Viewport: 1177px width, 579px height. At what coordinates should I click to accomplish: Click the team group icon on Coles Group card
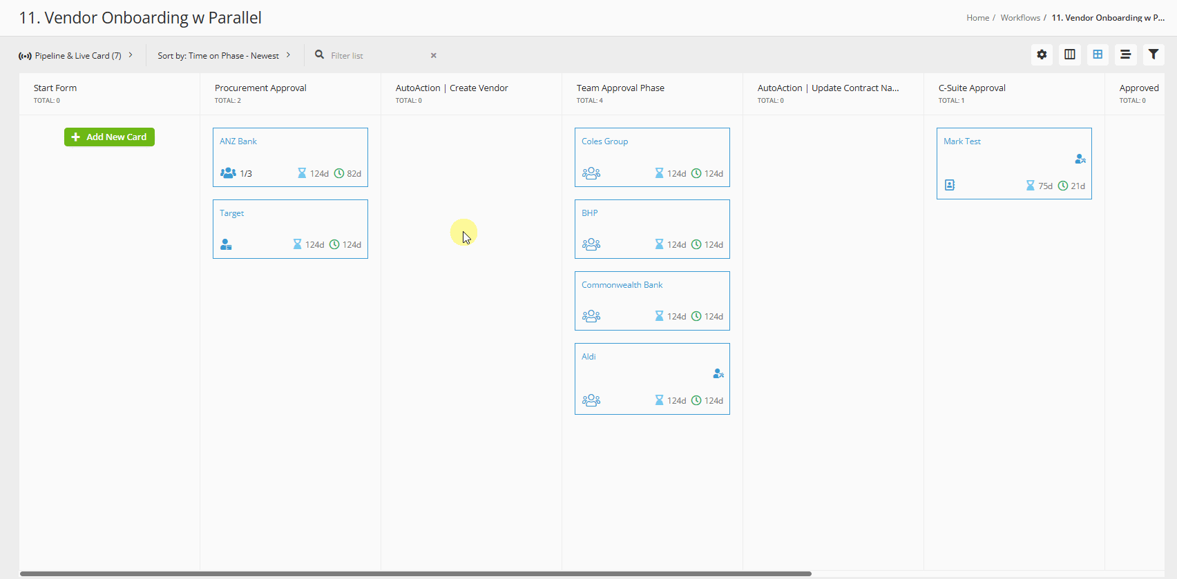[x=591, y=173]
